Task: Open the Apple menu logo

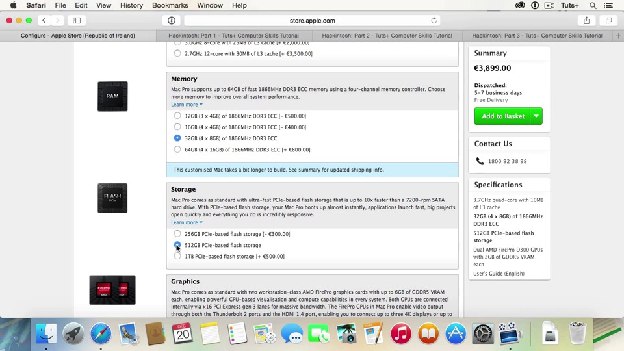Action: pyautogui.click(x=13, y=5)
